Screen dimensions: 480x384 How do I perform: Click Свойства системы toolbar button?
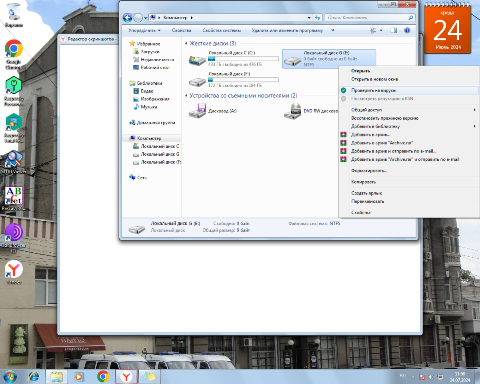click(221, 30)
